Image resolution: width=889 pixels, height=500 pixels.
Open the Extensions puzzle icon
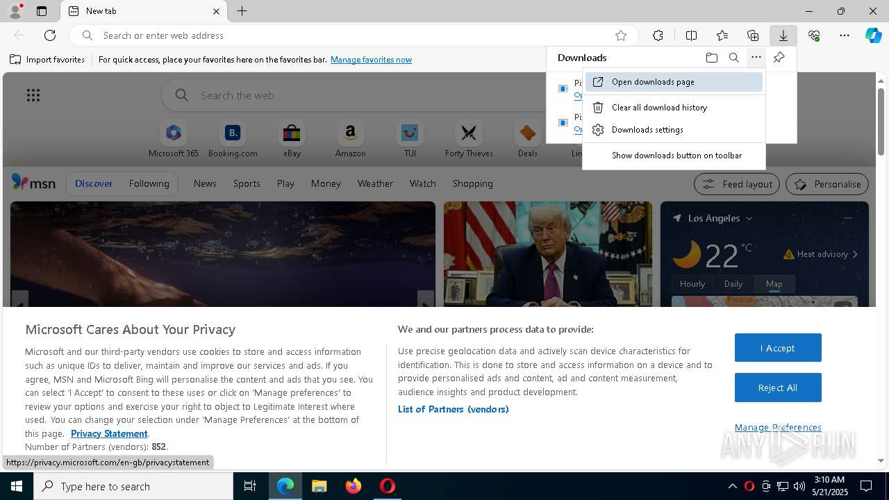pos(658,35)
